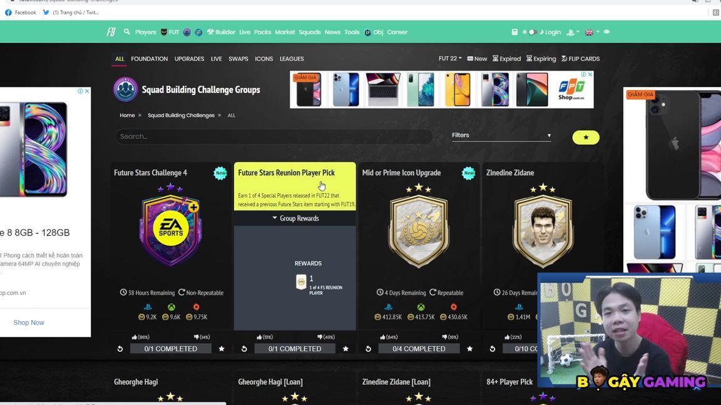Open the Players menu
The width and height of the screenshot is (721, 405).
tap(145, 32)
